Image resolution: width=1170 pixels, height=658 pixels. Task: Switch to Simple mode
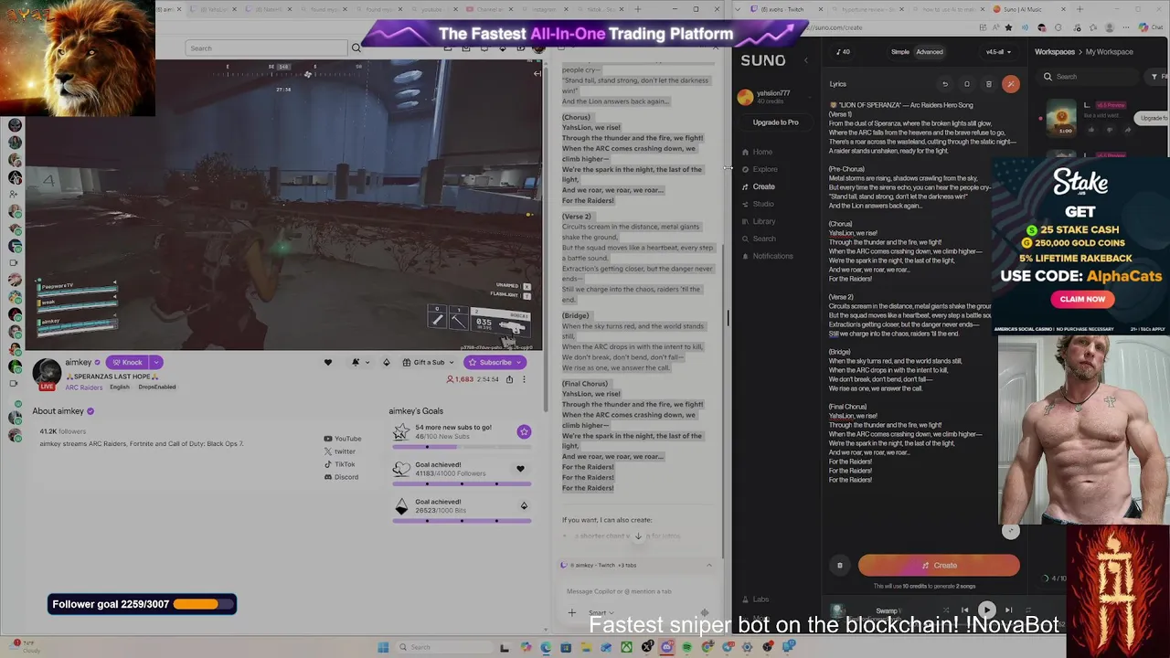pos(900,52)
